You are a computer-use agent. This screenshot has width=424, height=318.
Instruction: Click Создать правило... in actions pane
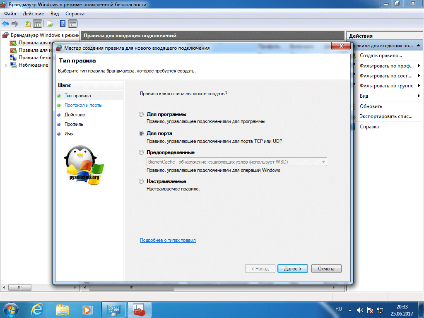point(381,55)
